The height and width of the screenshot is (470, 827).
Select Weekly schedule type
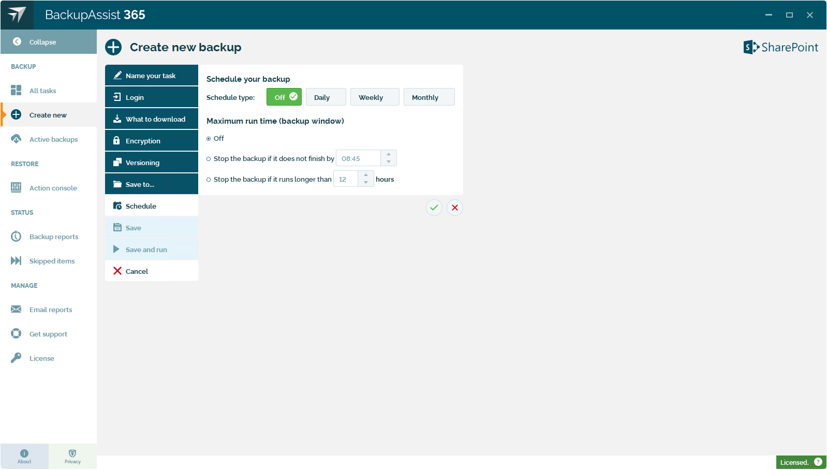coord(375,97)
